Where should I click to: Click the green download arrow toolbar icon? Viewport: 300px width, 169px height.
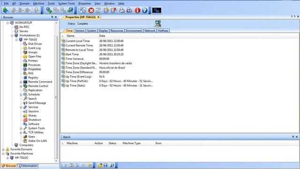[6, 10]
